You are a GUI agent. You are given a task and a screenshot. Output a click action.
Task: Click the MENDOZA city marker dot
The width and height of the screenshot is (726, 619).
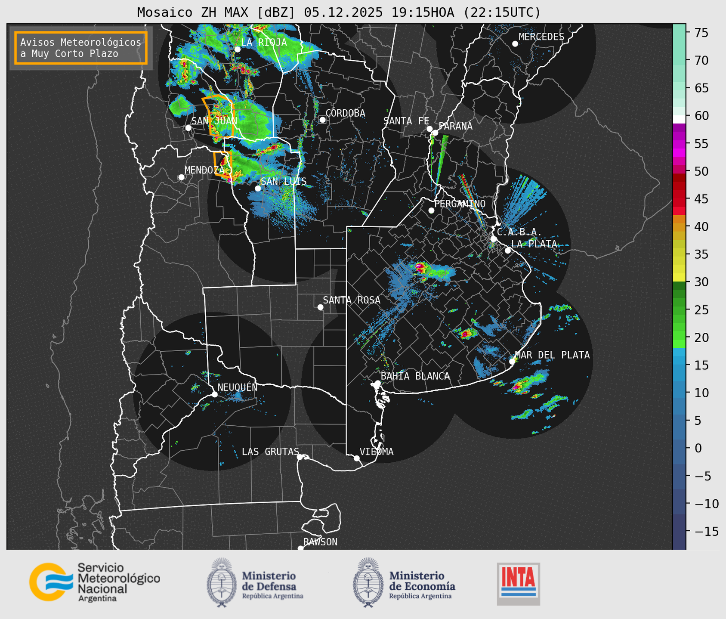181,177
